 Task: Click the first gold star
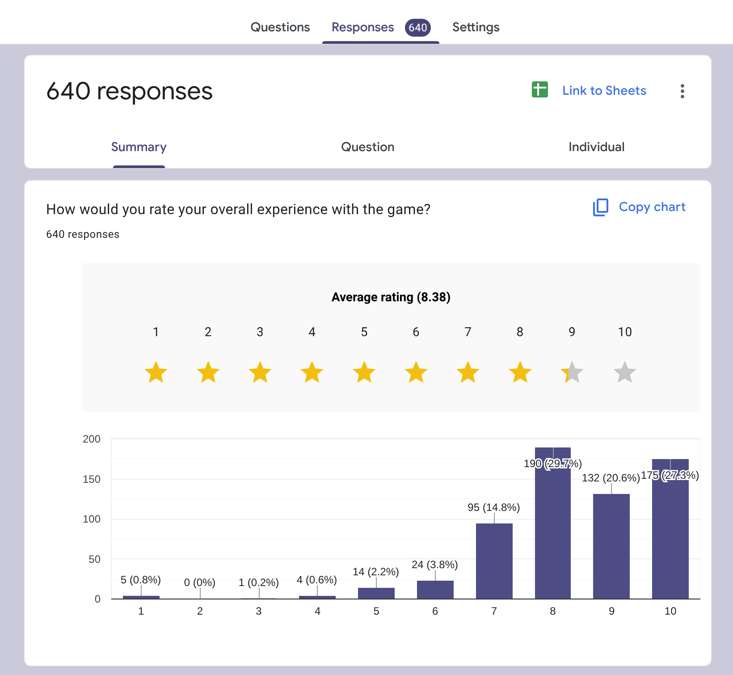[156, 372]
